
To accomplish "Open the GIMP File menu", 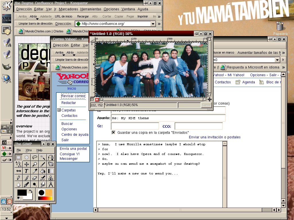I will (19, 150).
